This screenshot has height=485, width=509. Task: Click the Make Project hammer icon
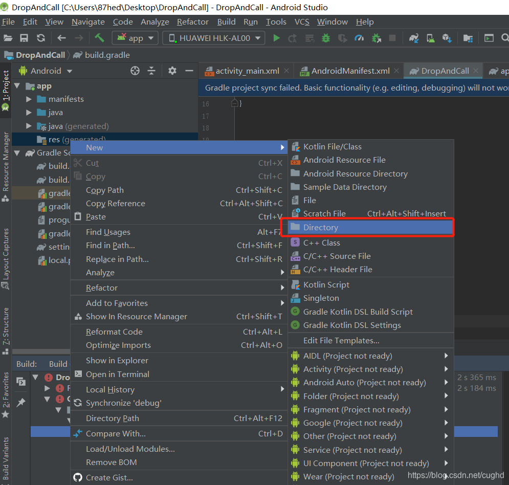(99, 38)
